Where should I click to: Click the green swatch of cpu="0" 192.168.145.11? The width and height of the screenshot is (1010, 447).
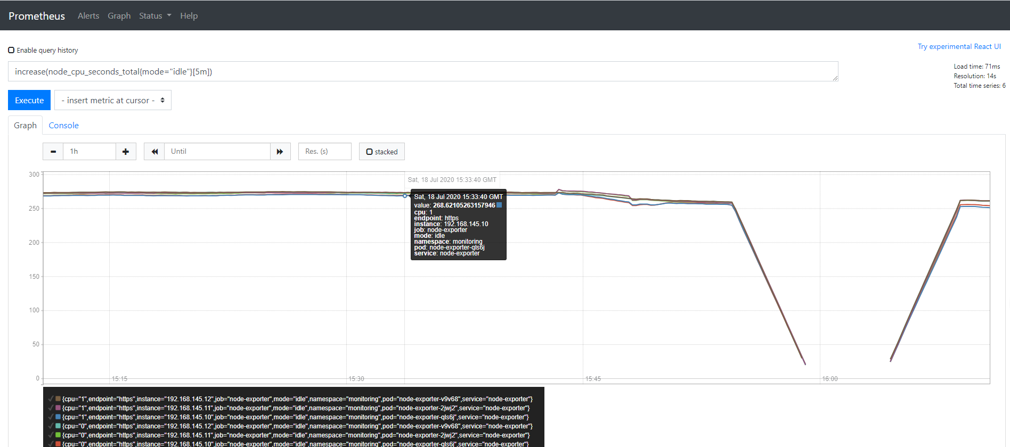(58, 435)
